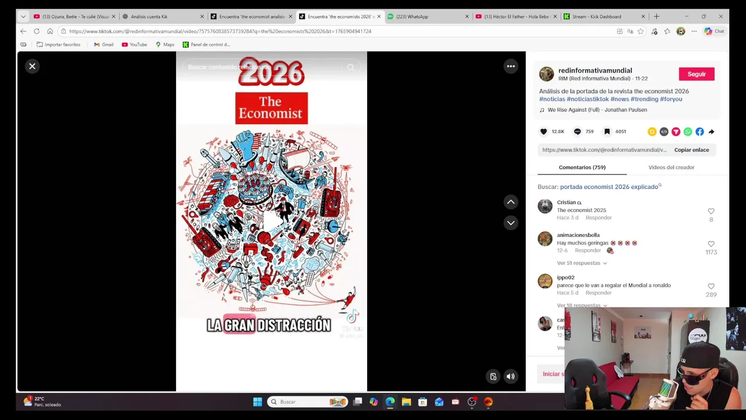Screen dimensions: 746x420
Task: Like the video with the heart icon
Action: 544,132
